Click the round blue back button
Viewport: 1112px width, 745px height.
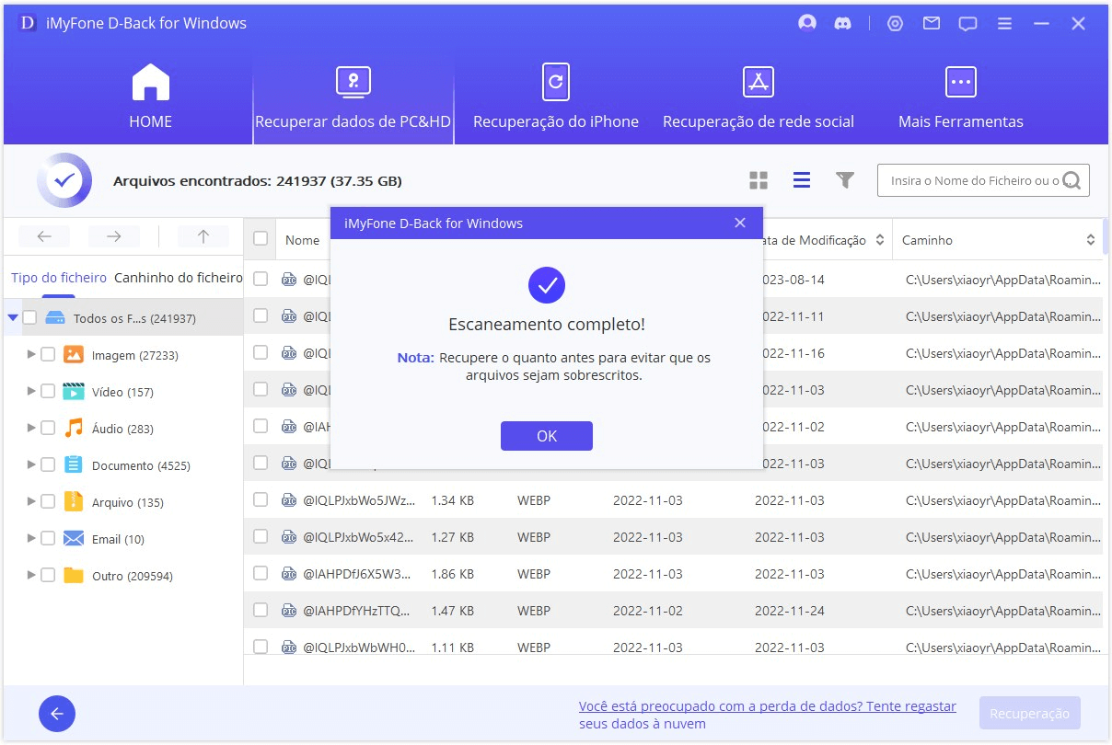click(57, 714)
